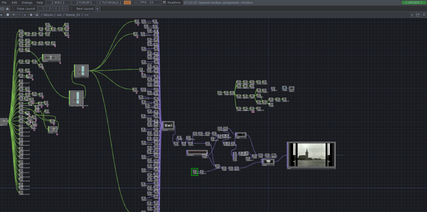The width and height of the screenshot is (427, 212).
Task: Open the pane options down-arrow button
Action: tap(423, 15)
